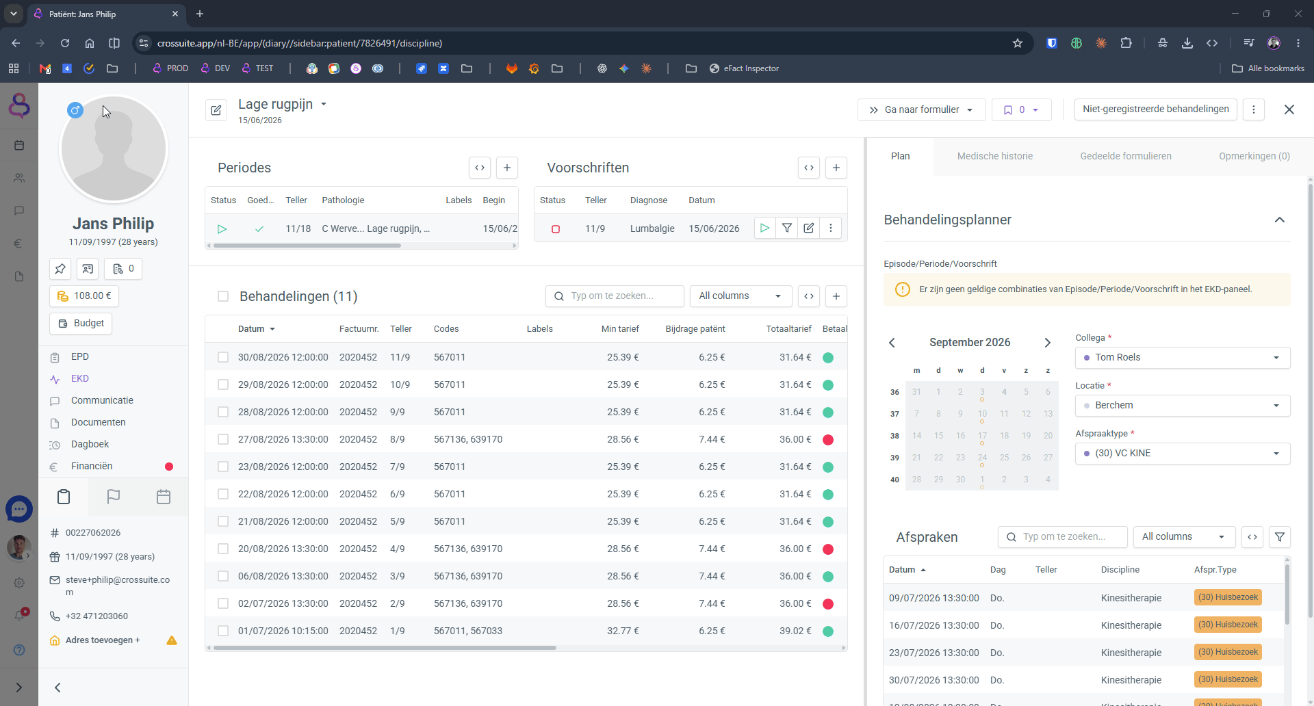This screenshot has height=706, width=1314.
Task: Expand the Afspraaktype (30) VC KINE dropdown
Action: pos(1183,454)
